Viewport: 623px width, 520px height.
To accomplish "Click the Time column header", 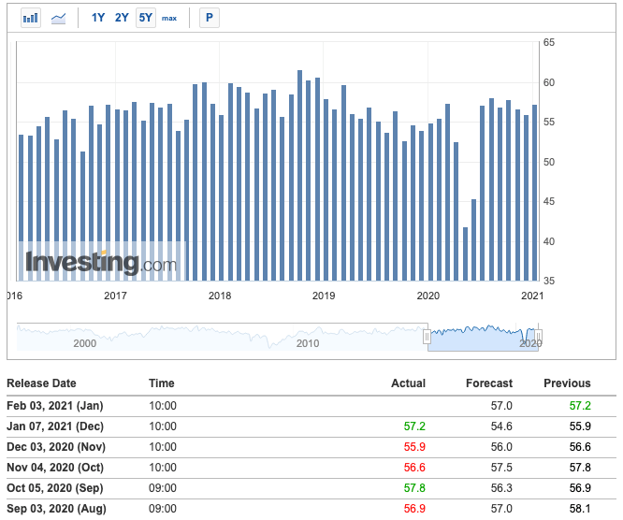I will coord(161,383).
